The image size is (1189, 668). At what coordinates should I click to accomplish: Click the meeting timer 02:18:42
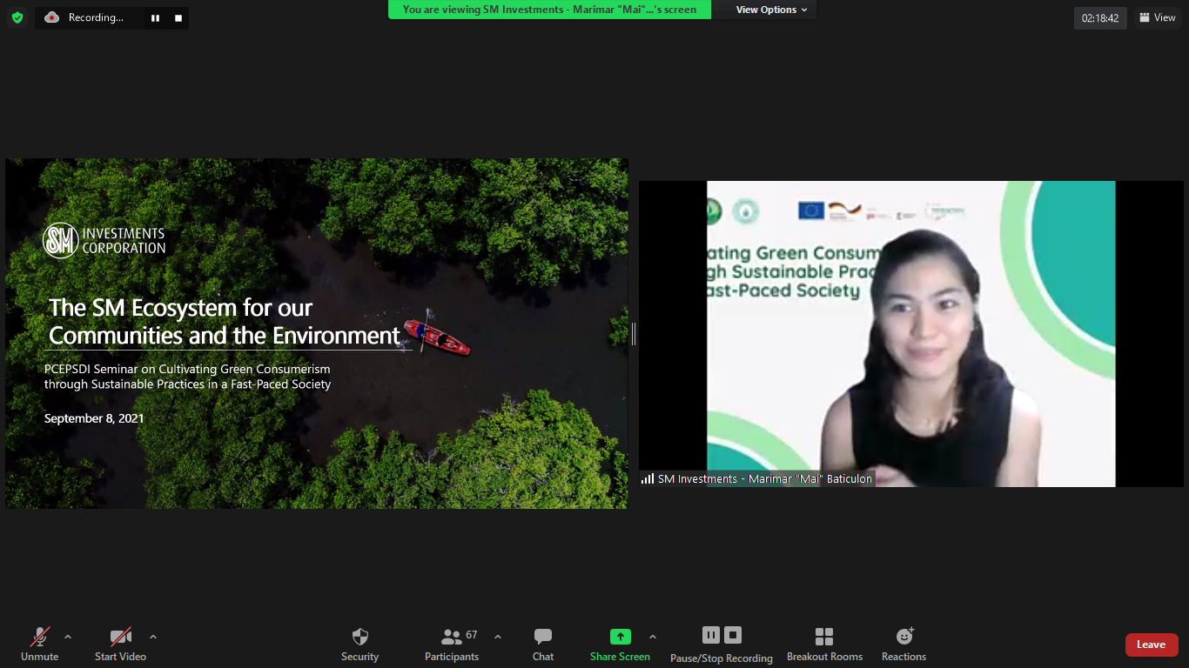click(x=1100, y=17)
